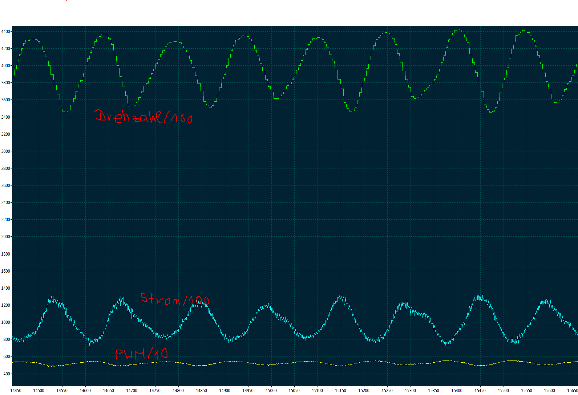The width and height of the screenshot is (578, 395).
Task: Click the 14600 x-axis value
Action: pyautogui.click(x=85, y=391)
